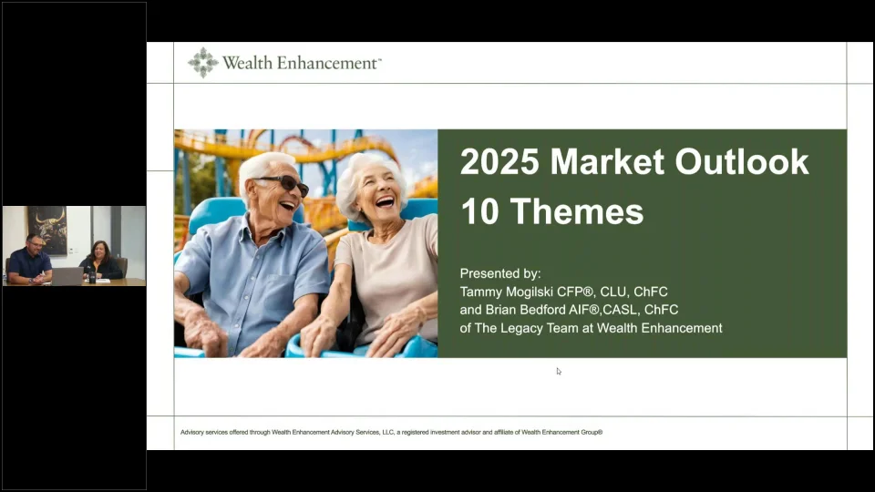875x492 pixels.
Task: Click the "2025 Market Outlook" slide title
Action: tap(634, 162)
